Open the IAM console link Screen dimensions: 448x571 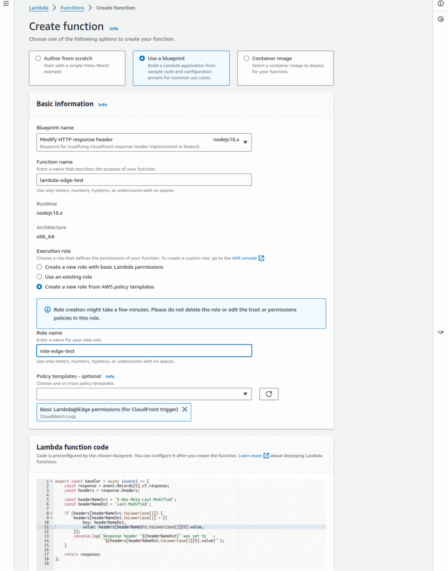[x=244, y=258]
